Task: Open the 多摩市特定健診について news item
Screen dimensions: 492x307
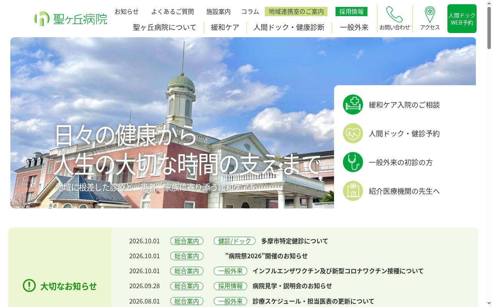Action: [x=294, y=241]
